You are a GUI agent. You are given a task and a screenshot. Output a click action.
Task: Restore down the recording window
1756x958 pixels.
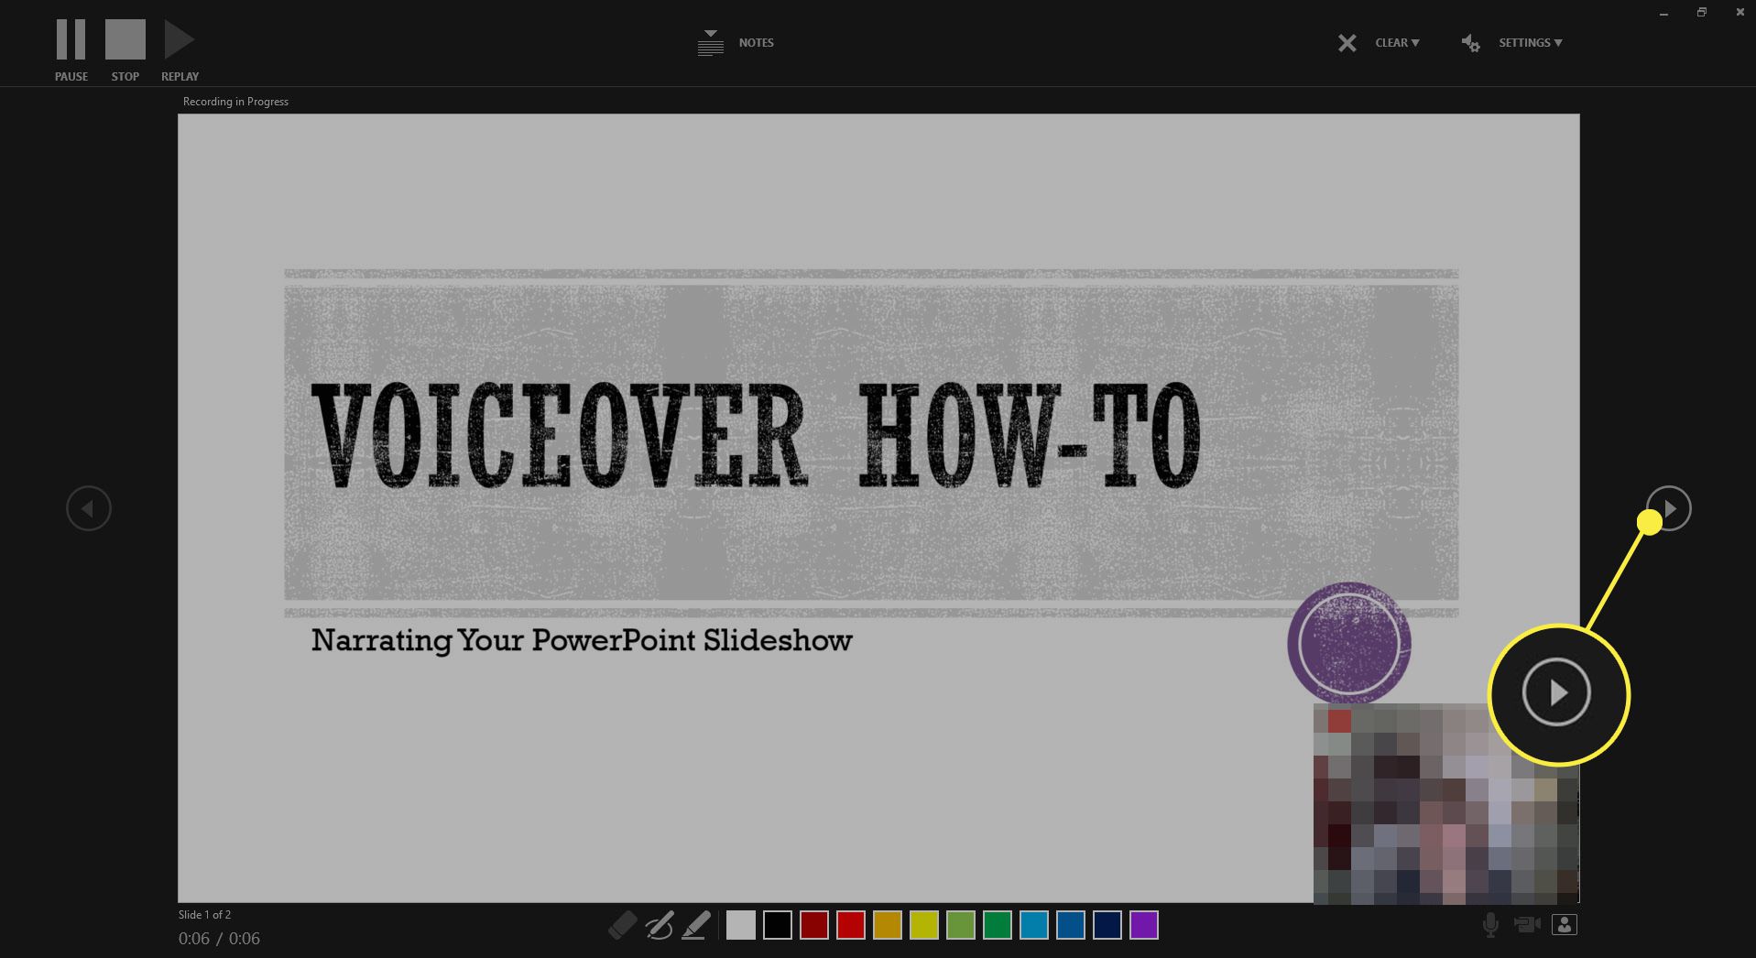pos(1702,13)
